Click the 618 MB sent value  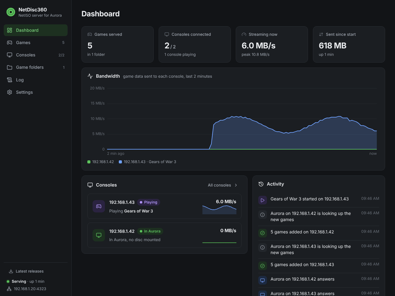coord(332,46)
